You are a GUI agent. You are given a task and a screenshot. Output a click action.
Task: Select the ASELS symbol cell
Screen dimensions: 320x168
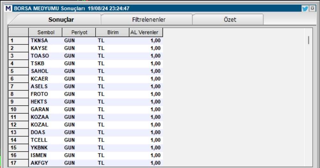pyautogui.click(x=46, y=86)
